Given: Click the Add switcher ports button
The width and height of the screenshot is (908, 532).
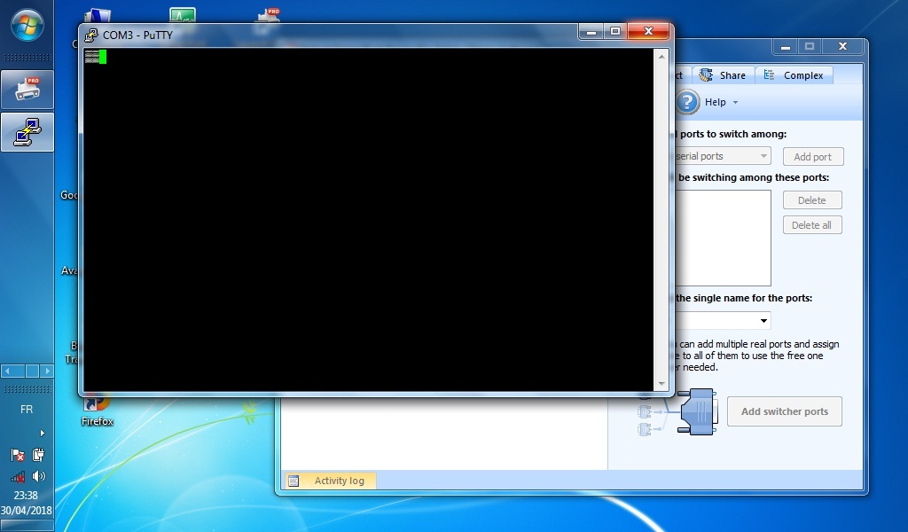Looking at the screenshot, I should click(785, 411).
